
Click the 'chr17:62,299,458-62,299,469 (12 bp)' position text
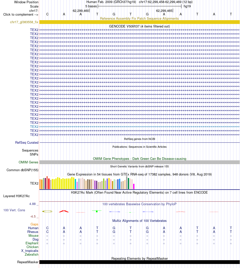click(166, 2)
